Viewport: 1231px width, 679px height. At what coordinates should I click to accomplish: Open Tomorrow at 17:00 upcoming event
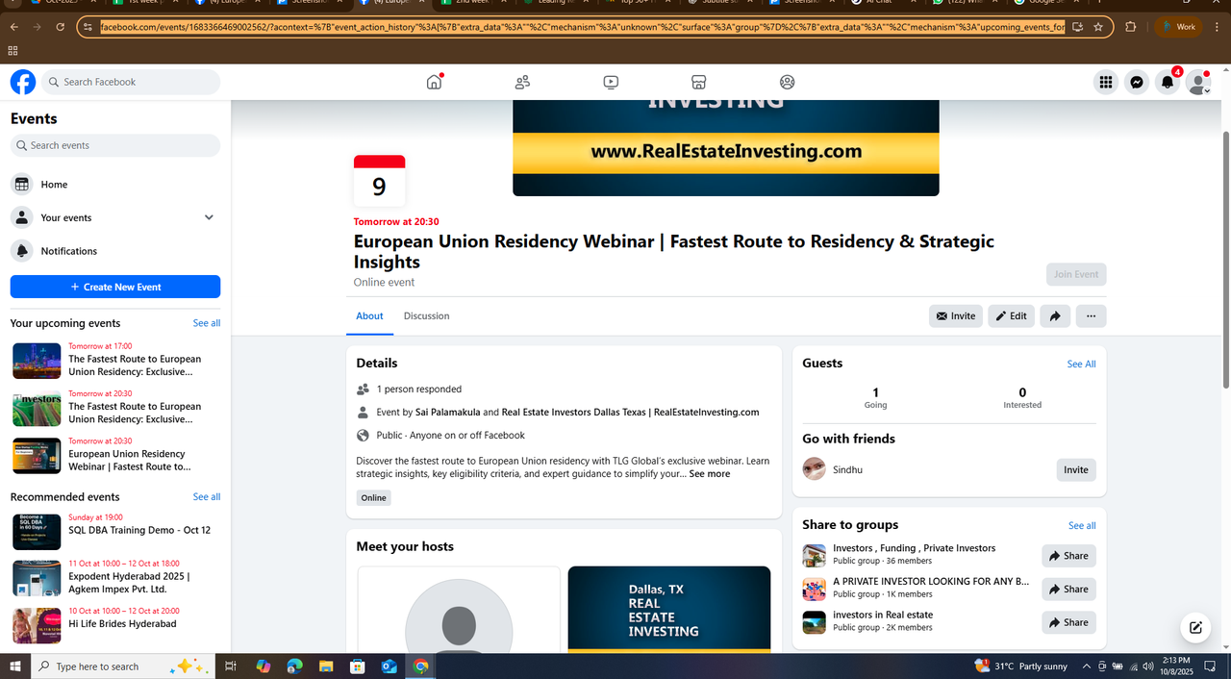tap(115, 361)
